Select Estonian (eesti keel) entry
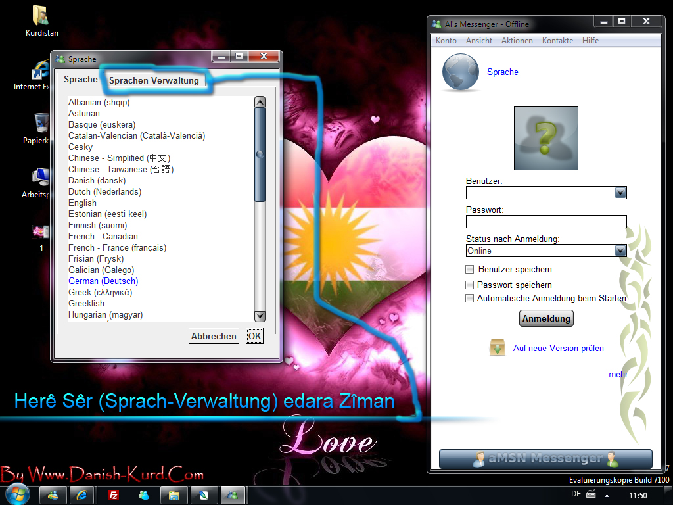 pos(107,214)
